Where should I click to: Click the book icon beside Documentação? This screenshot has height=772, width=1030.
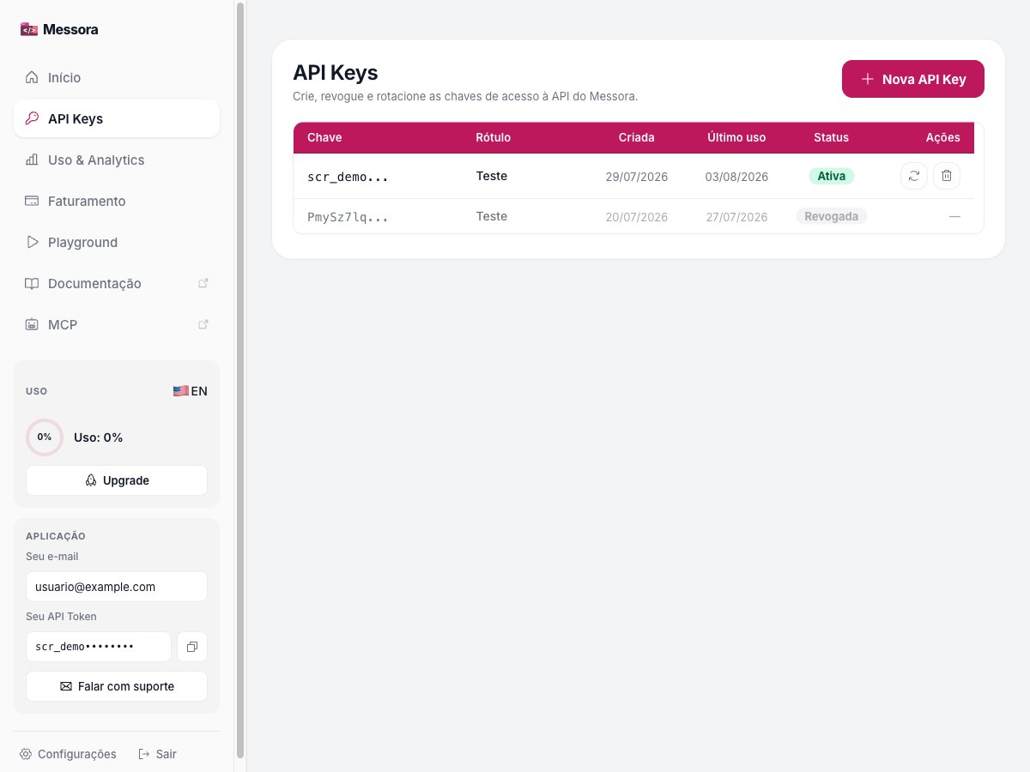click(32, 283)
